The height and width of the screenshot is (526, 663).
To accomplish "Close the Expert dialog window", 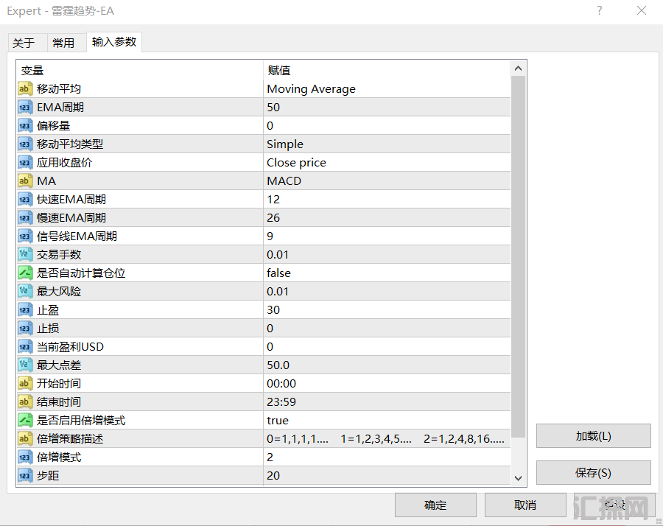I will [x=642, y=10].
